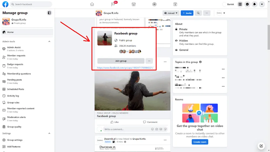Click Search Facebook input field
This screenshot has height=152, width=270.
point(31,4)
